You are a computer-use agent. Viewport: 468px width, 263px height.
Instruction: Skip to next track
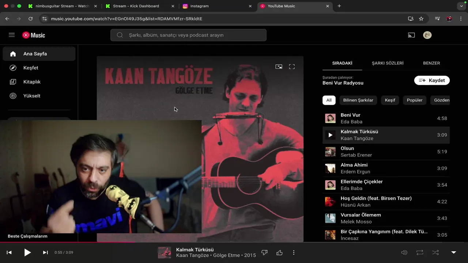point(45,252)
